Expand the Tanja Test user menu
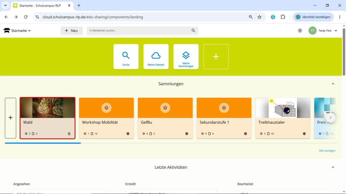The image size is (346, 194). coord(328,31)
